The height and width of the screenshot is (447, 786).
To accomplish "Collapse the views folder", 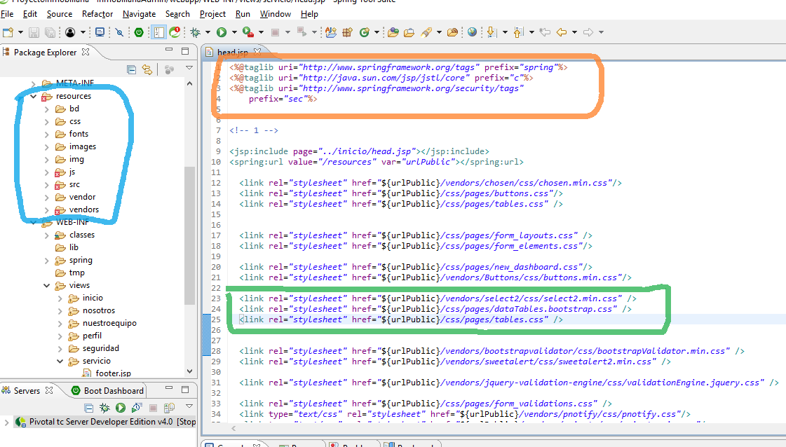I will tap(46, 286).
